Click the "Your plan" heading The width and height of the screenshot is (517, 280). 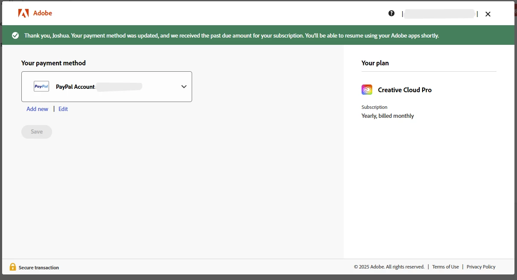(375, 63)
